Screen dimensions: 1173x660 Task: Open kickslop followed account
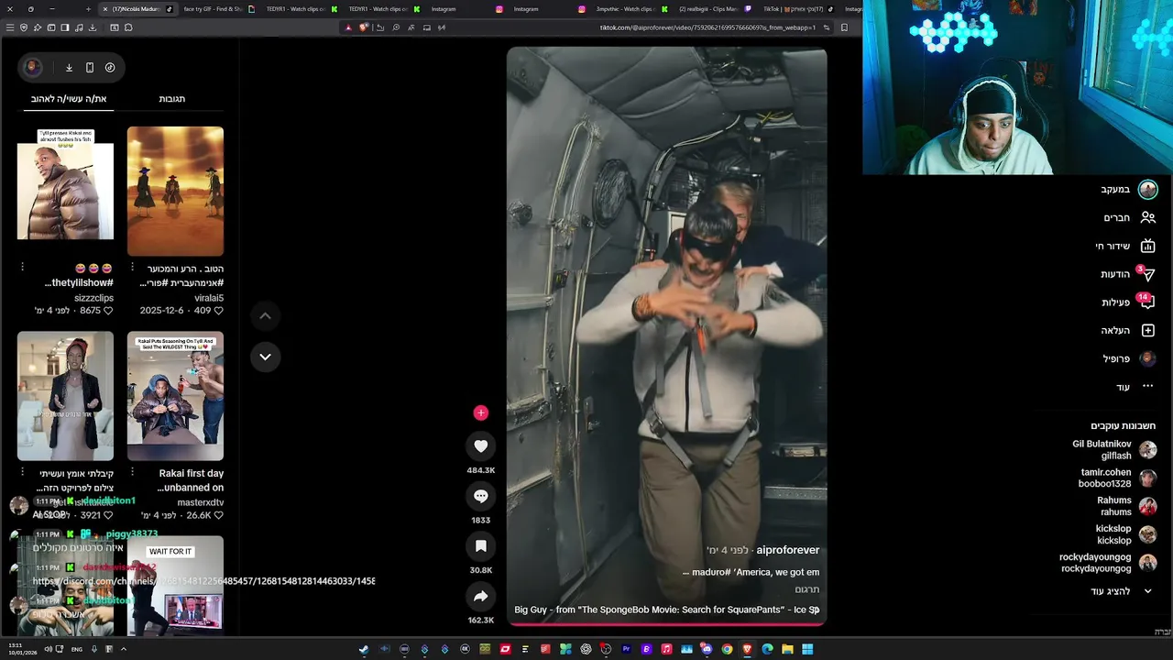pyautogui.click(x=1125, y=535)
